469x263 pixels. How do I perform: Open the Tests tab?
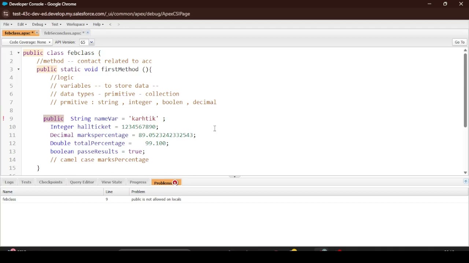pos(26,182)
